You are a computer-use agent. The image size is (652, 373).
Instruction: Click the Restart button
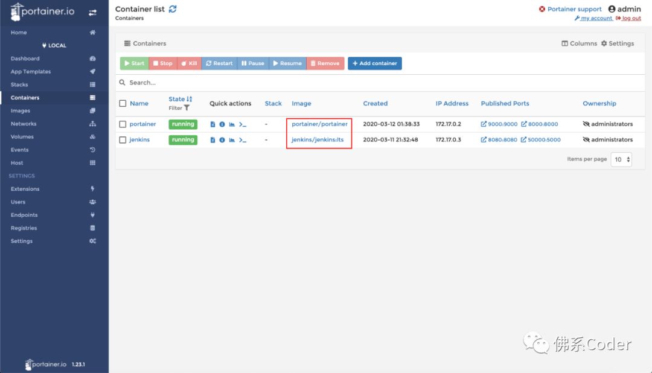pos(219,63)
